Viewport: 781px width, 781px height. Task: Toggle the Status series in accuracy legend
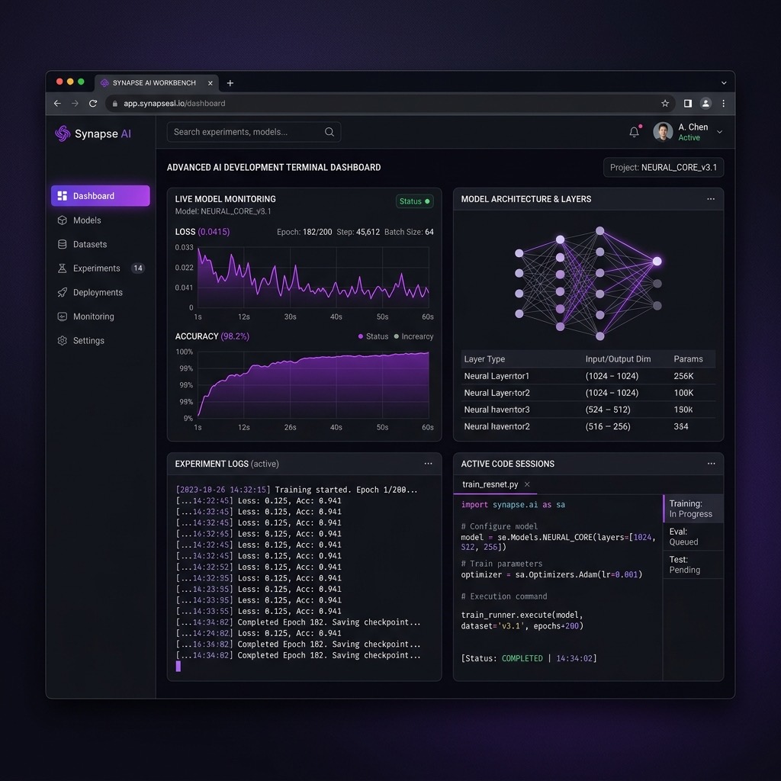373,336
